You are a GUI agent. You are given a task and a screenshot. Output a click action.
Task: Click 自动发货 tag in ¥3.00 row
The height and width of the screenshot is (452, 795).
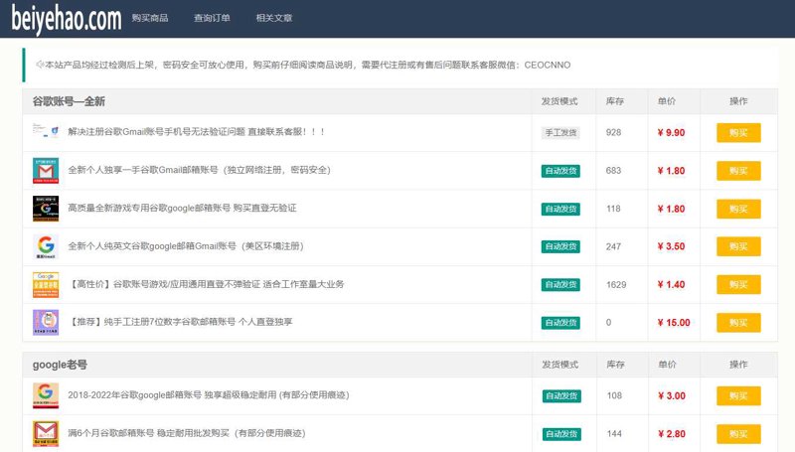[x=561, y=395]
